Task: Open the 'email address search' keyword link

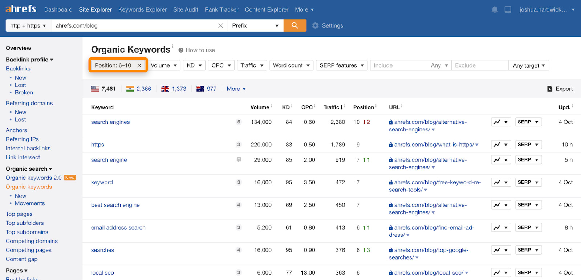Action: coord(118,227)
